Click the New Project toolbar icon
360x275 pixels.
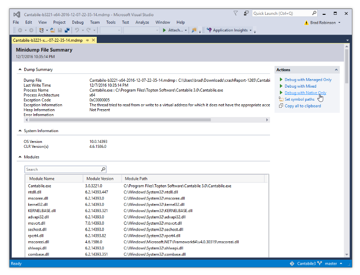click(x=41, y=30)
